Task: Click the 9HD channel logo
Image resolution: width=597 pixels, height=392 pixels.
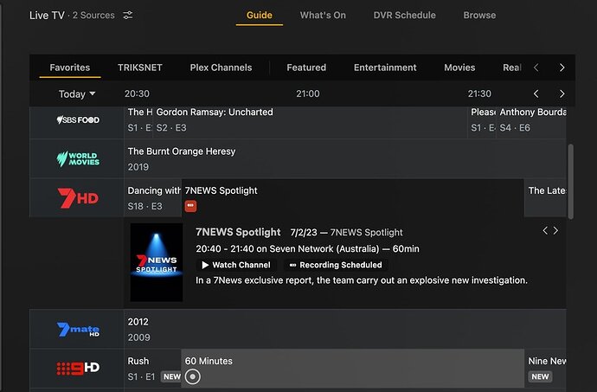Action: (x=78, y=368)
